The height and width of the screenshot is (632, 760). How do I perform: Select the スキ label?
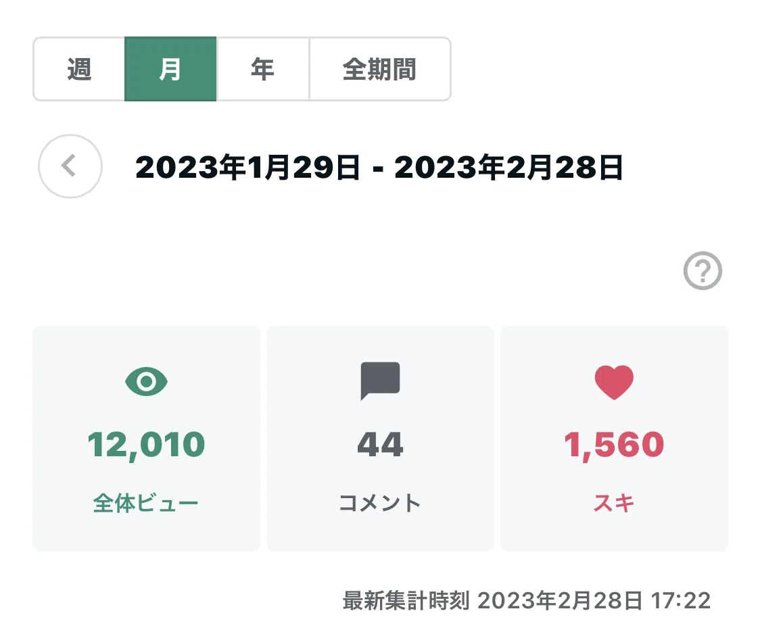614,503
